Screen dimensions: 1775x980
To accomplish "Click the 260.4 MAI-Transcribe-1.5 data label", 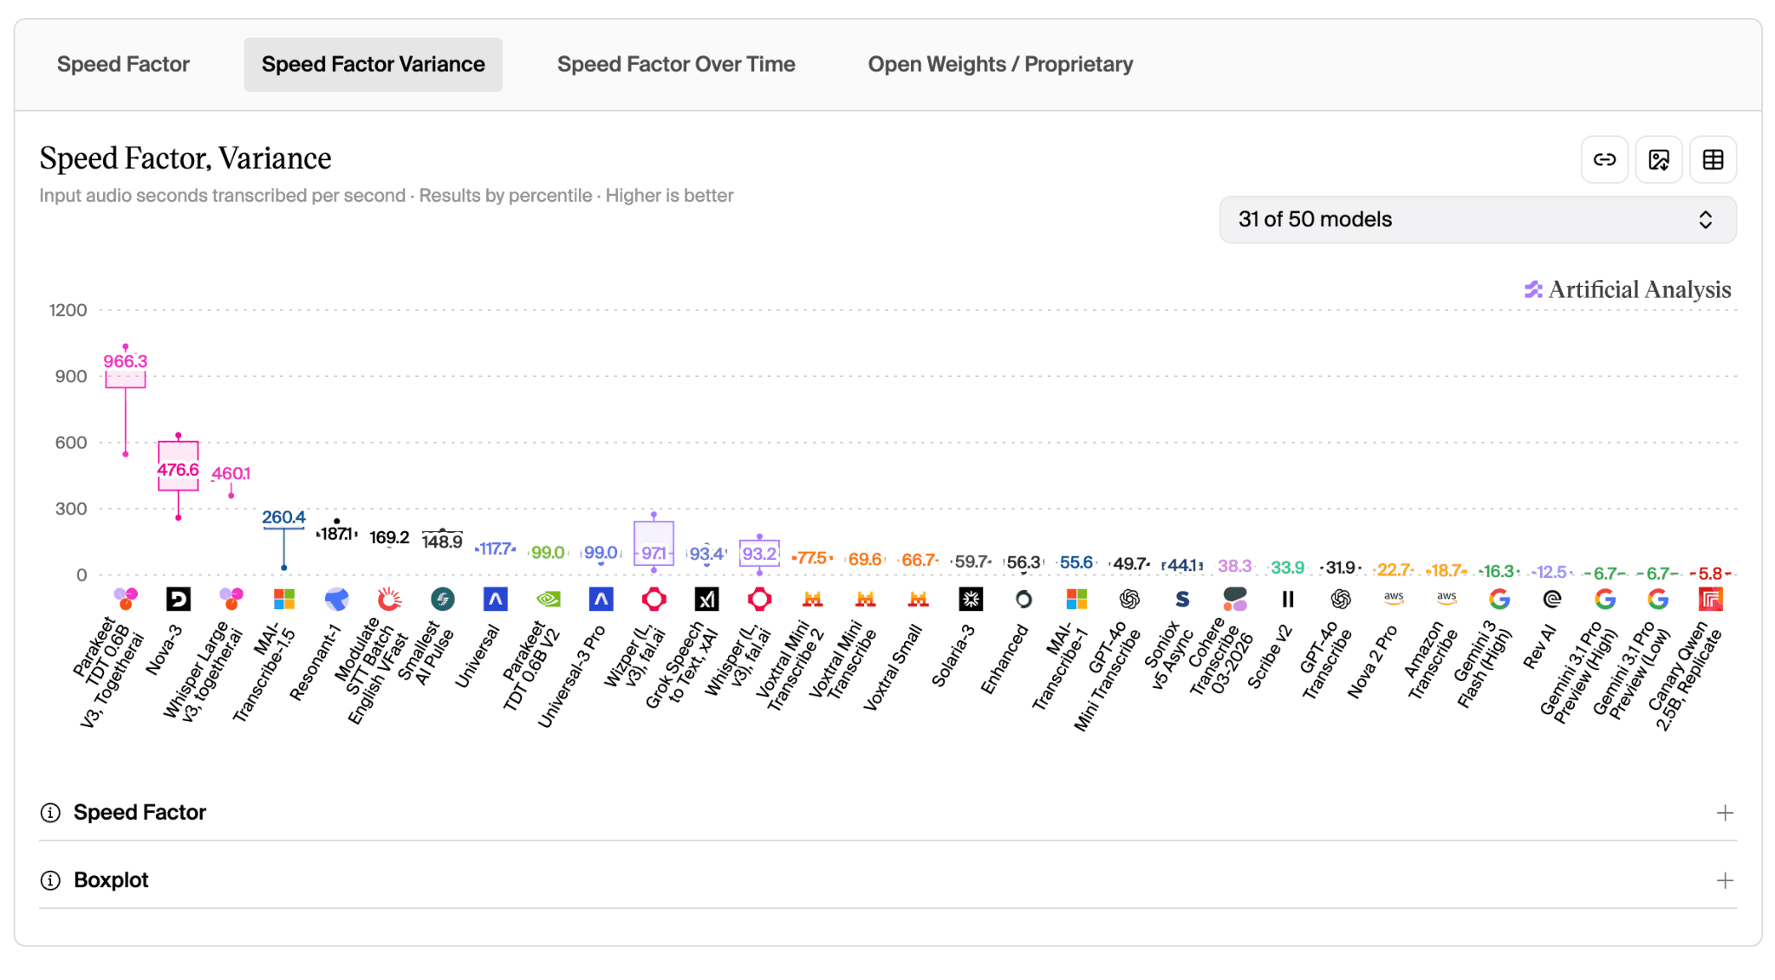I will [283, 517].
